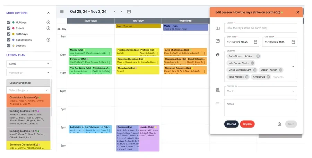
Task: Go to previous week with left chevron
Action: 115,11
